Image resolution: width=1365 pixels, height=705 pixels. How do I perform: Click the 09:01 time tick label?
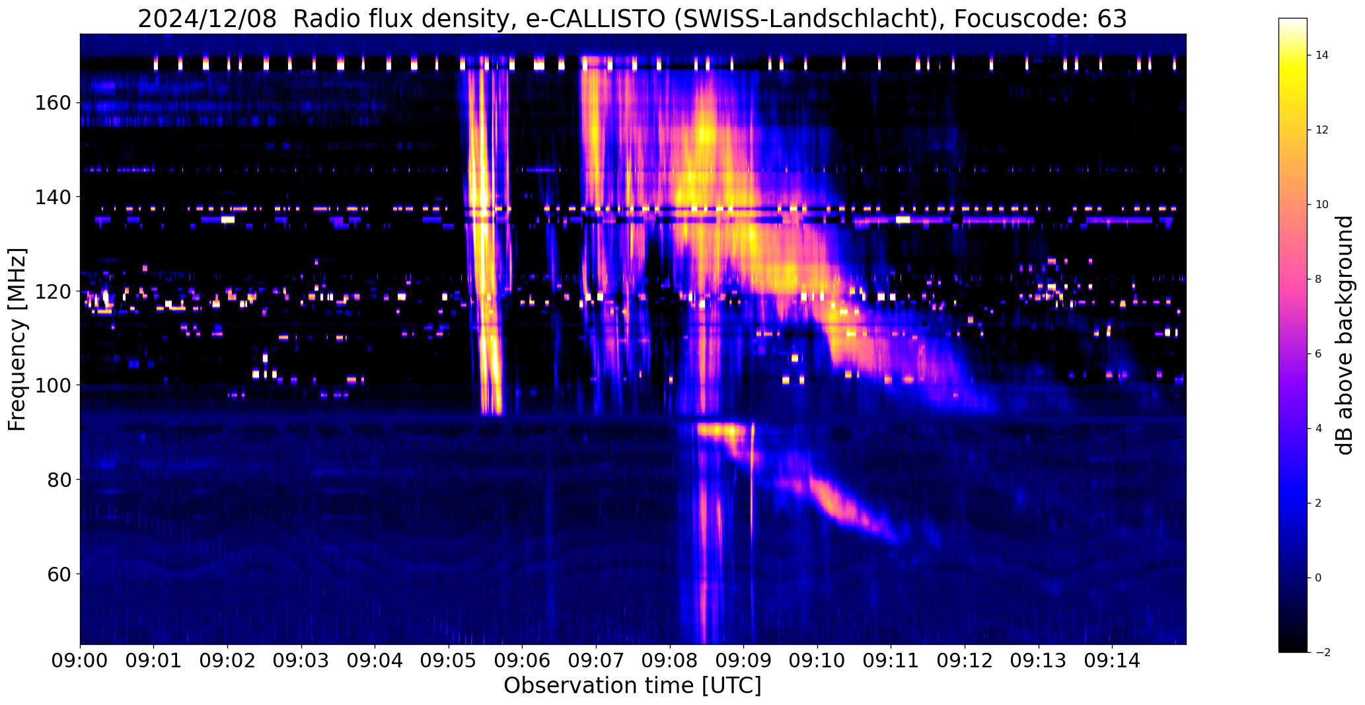[154, 661]
